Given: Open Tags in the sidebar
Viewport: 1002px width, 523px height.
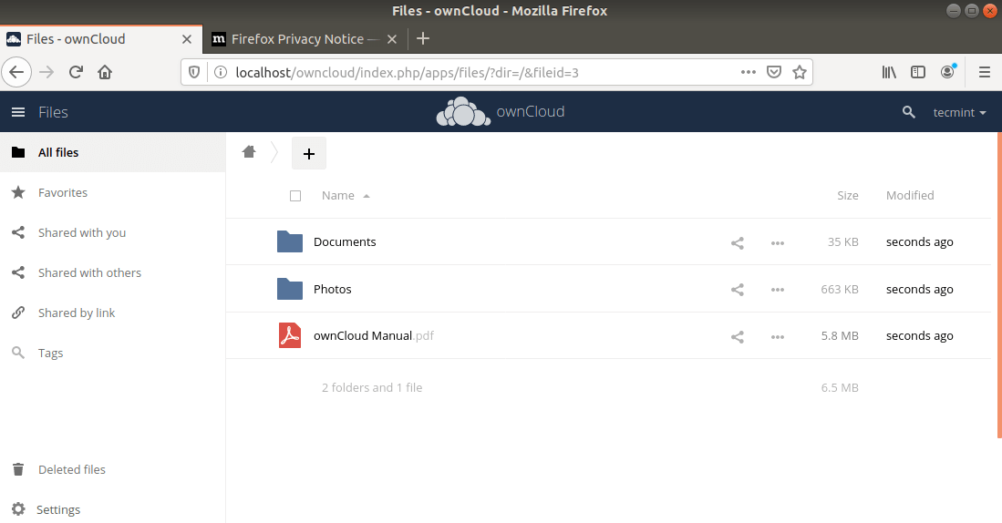Looking at the screenshot, I should click(x=112, y=354).
